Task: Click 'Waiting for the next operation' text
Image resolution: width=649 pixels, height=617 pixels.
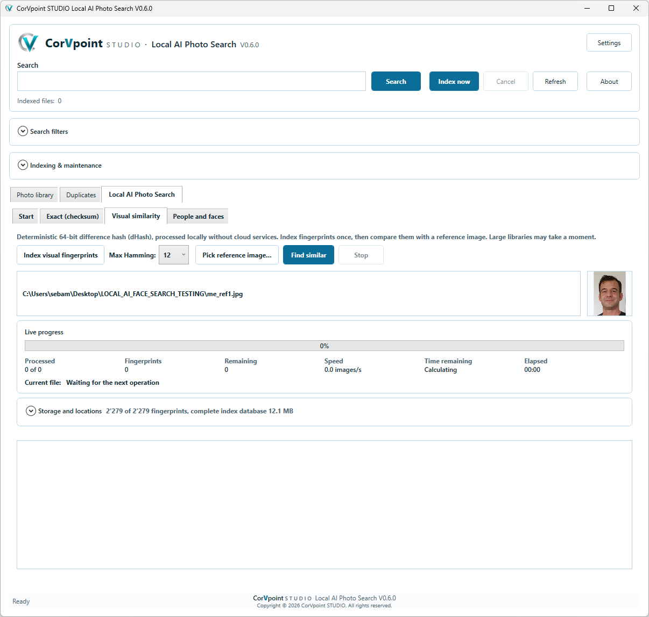Action: [112, 383]
